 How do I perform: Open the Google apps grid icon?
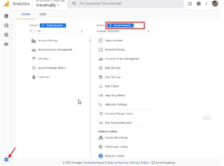pyautogui.click(x=190, y=4)
